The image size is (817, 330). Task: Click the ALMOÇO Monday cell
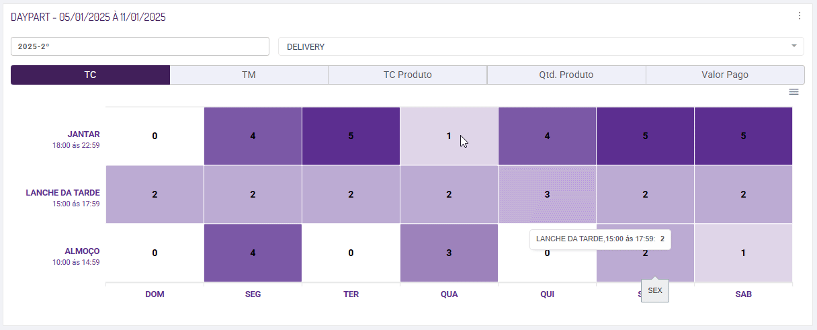(x=253, y=253)
